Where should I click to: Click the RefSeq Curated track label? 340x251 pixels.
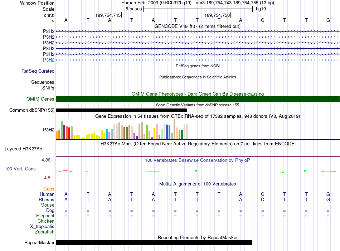click(38, 71)
